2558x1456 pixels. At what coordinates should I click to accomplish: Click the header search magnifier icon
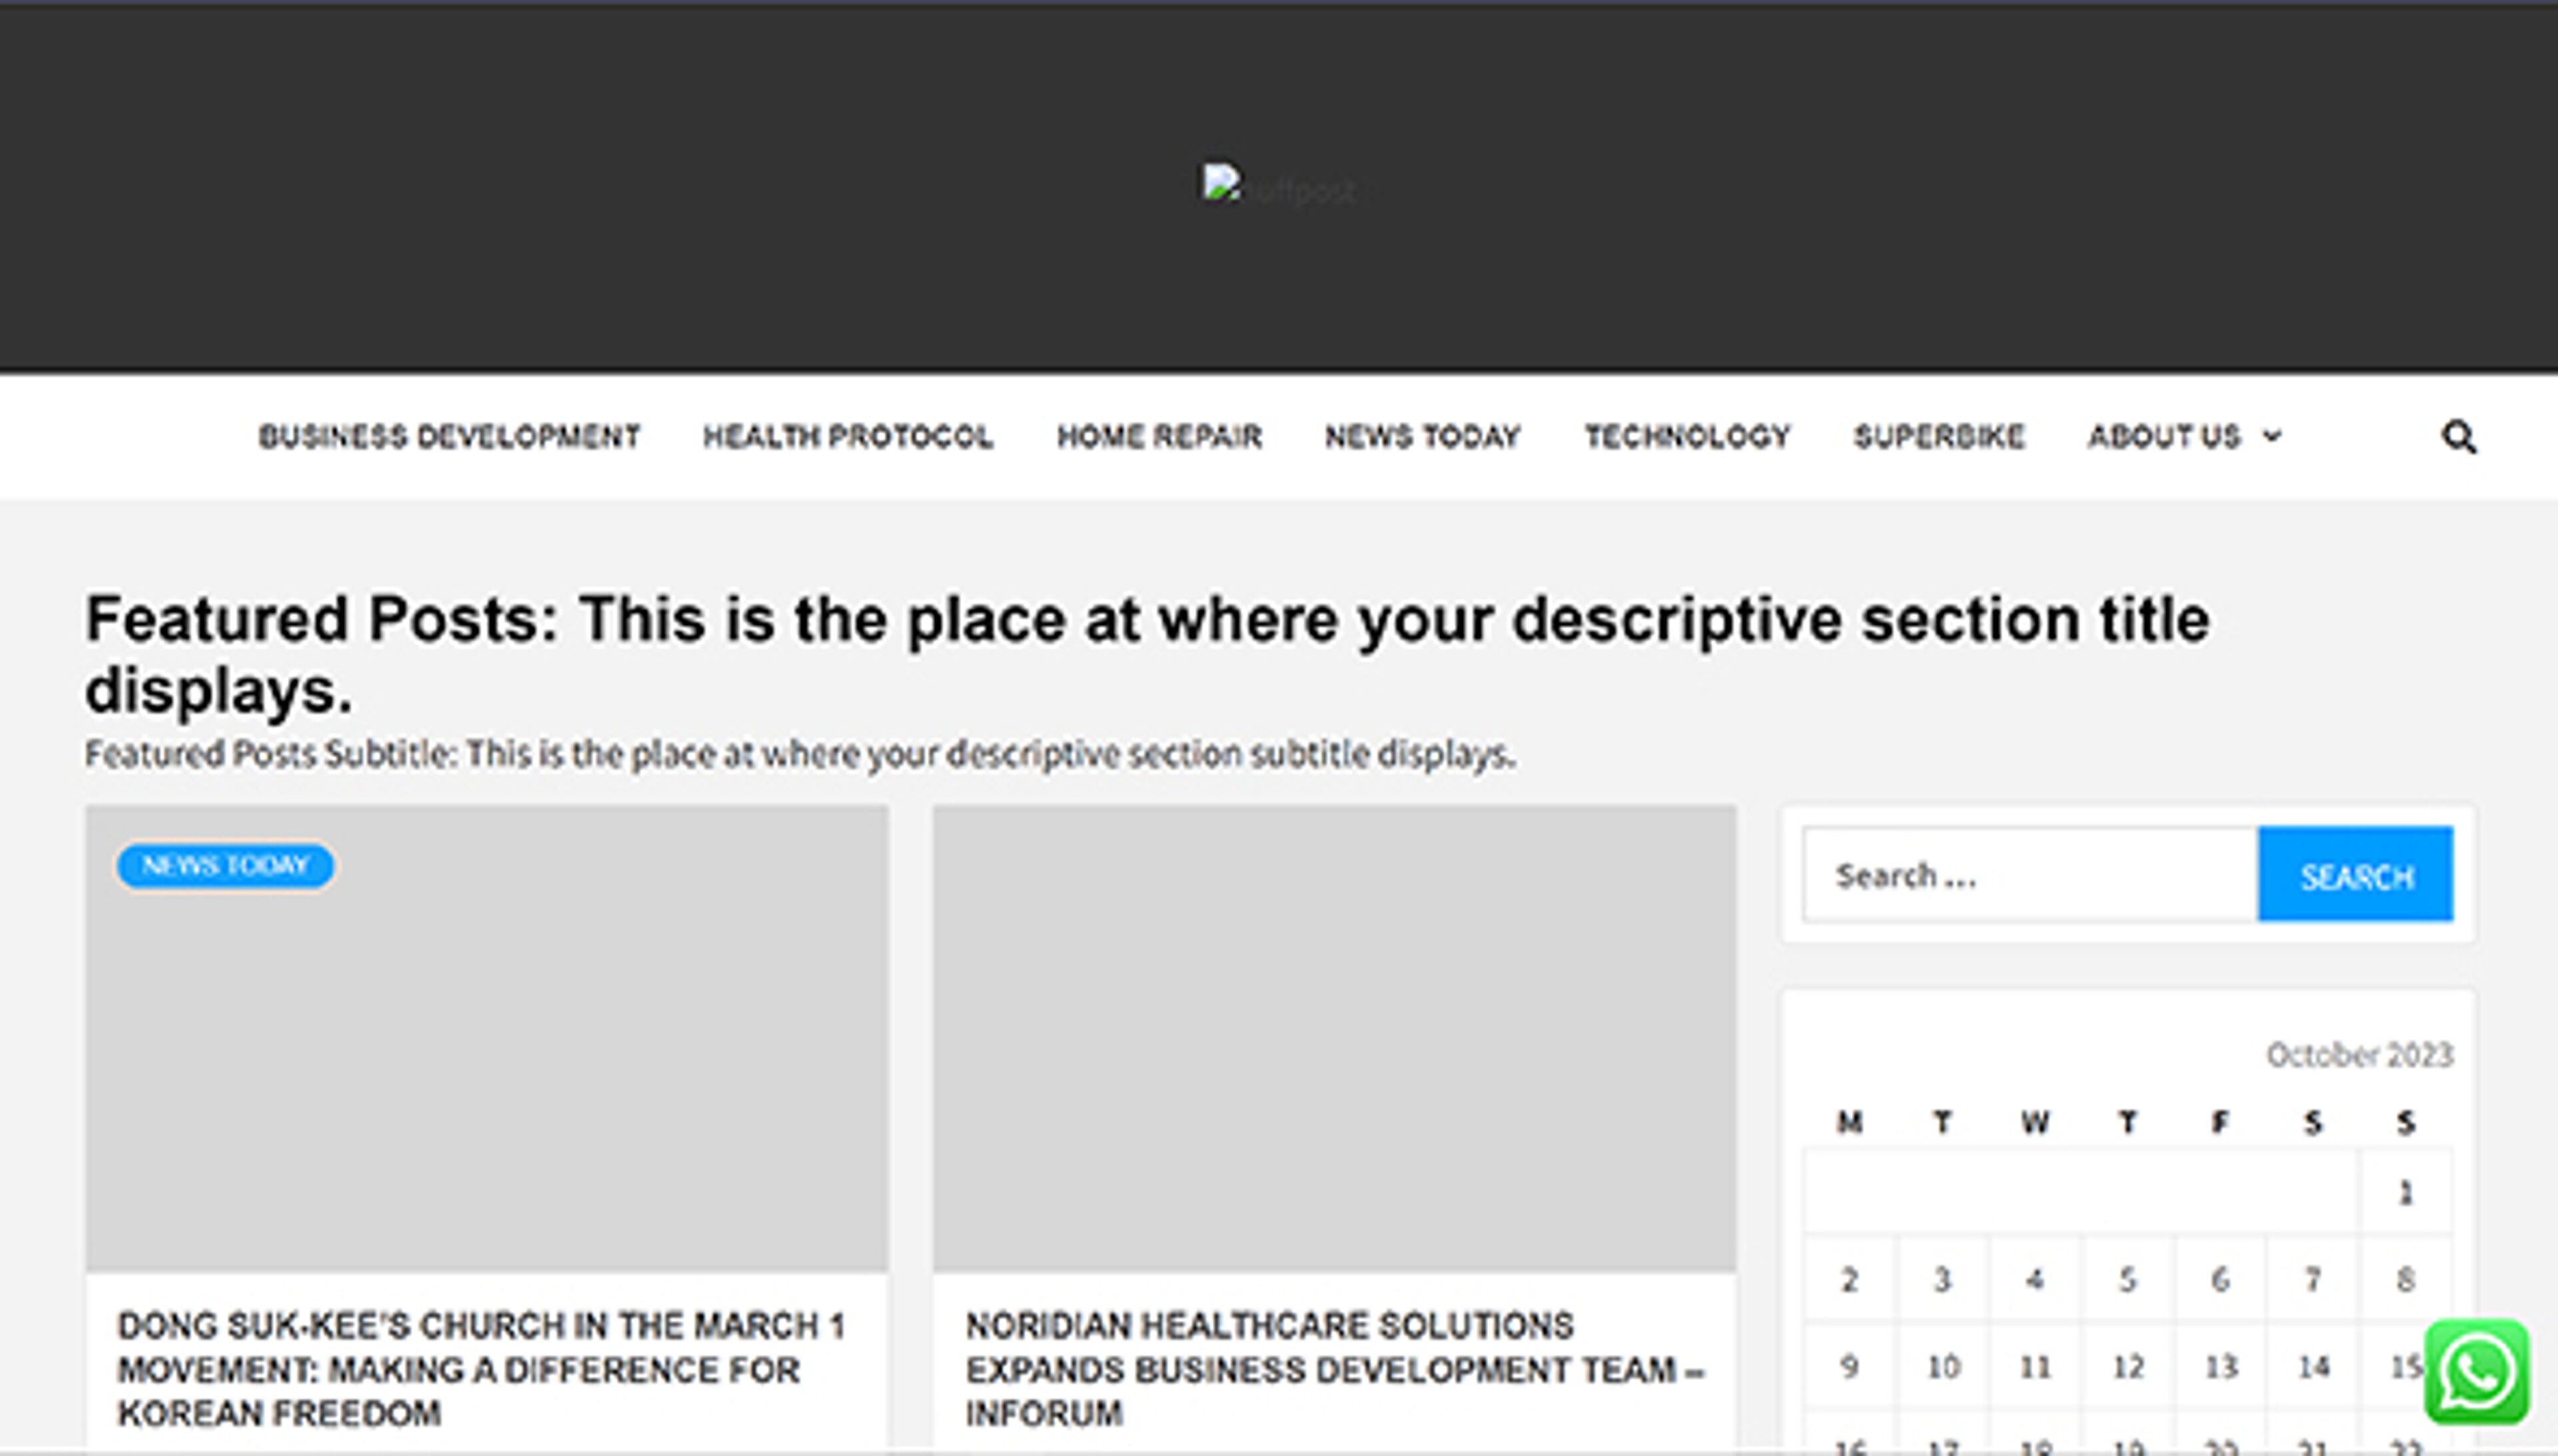click(2458, 437)
